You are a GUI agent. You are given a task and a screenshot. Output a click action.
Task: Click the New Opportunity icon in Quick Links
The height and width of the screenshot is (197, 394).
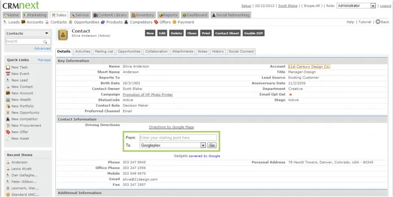click(x=8, y=112)
